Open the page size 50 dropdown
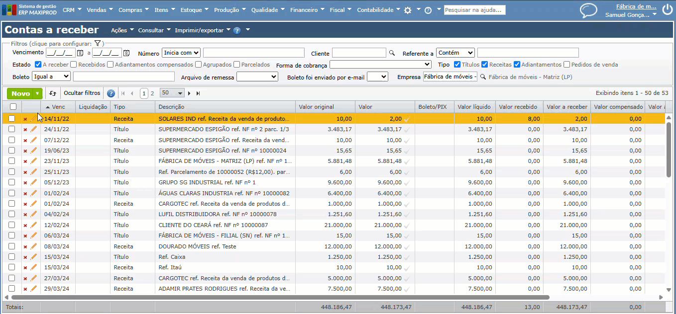Image resolution: width=676 pixels, height=314 pixels. [172, 93]
